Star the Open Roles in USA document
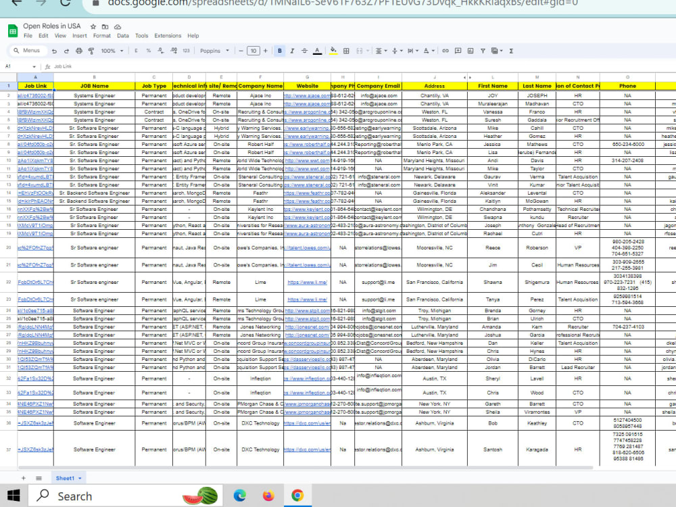The width and height of the screenshot is (676, 507). point(93,26)
